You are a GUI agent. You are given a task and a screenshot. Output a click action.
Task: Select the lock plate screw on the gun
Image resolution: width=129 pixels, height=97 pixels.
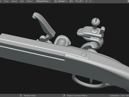84,54
